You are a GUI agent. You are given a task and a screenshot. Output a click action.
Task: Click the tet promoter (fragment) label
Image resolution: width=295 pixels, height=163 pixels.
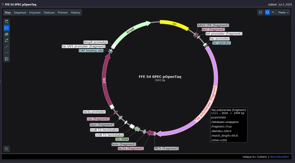pos(224,34)
